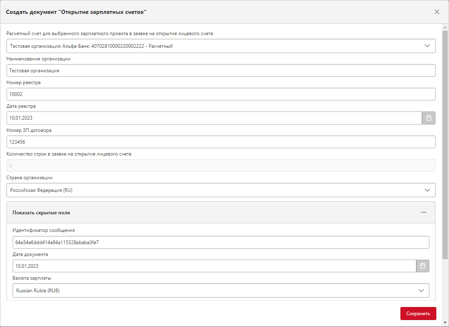Click the dialog title Создать документ
This screenshot has height=327, width=449.
click(x=76, y=12)
